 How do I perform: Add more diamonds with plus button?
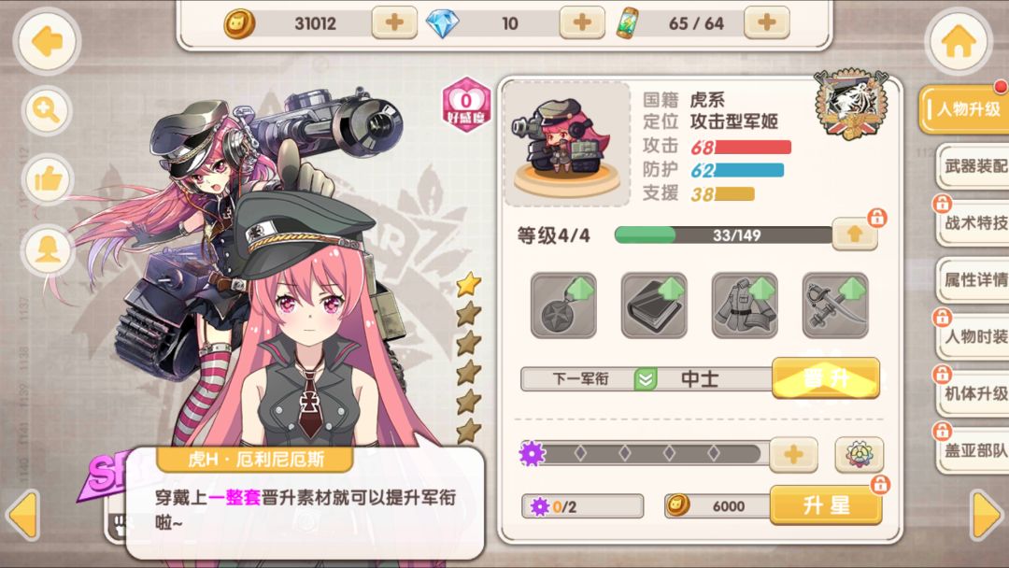(582, 23)
